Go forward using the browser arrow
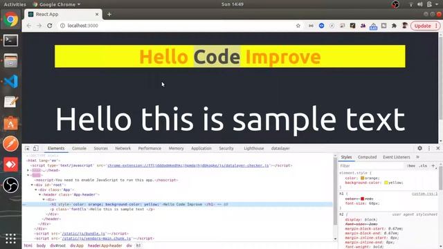The width and height of the screenshot is (443, 249). click(39, 26)
